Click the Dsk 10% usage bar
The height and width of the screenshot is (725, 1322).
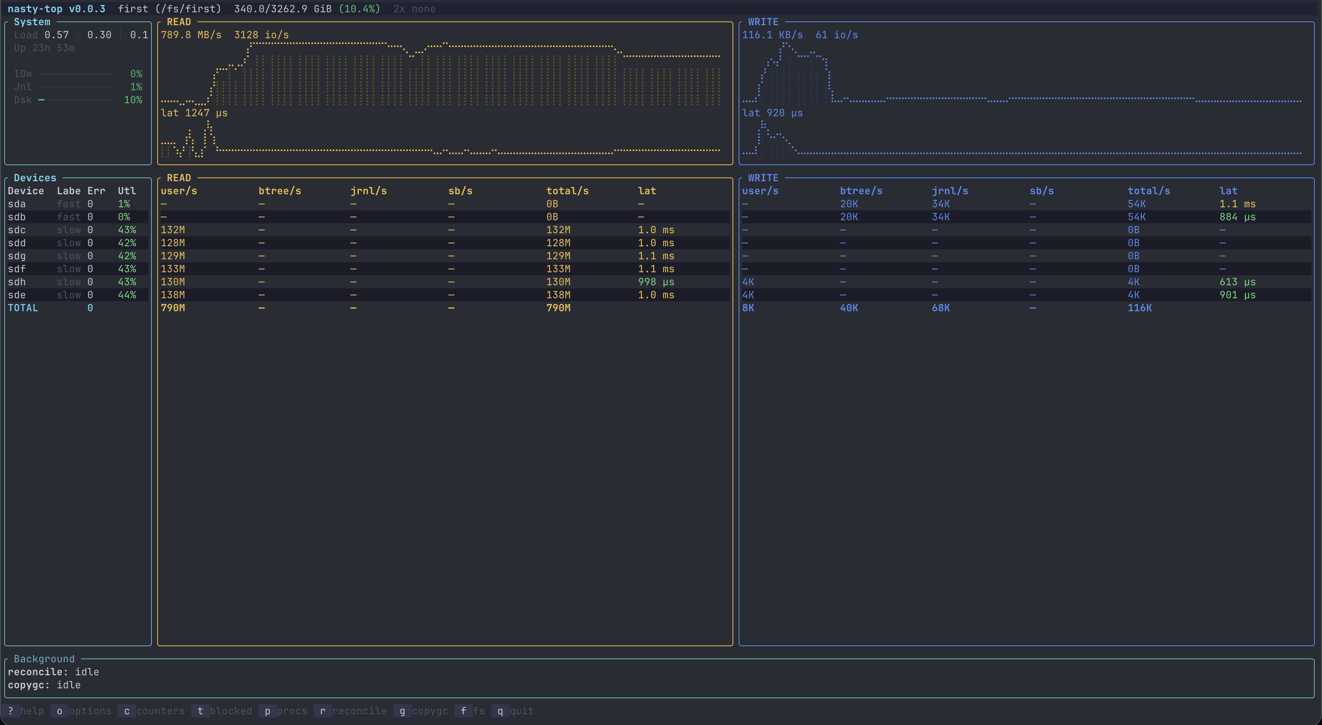tap(75, 100)
